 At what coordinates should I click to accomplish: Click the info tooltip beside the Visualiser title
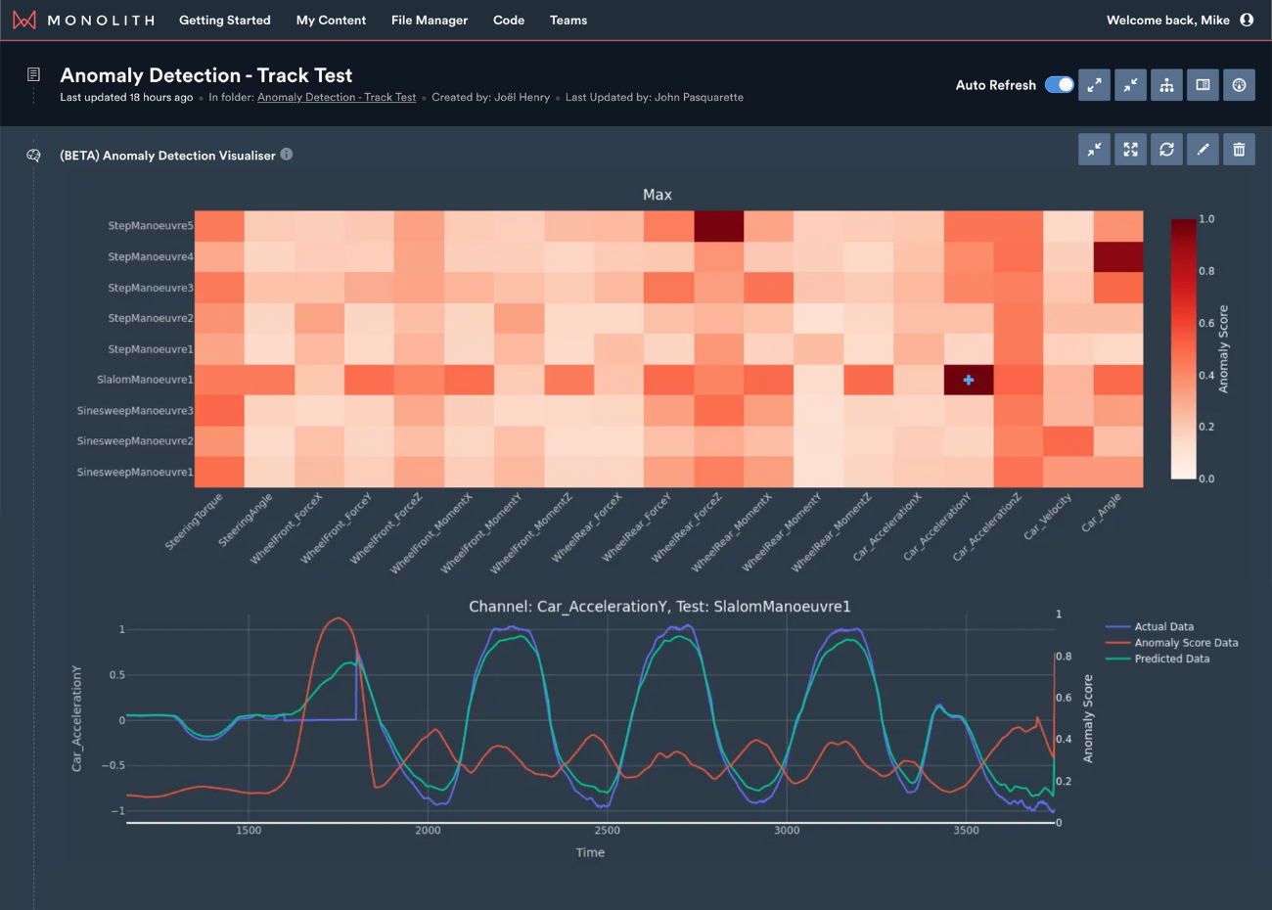(285, 154)
